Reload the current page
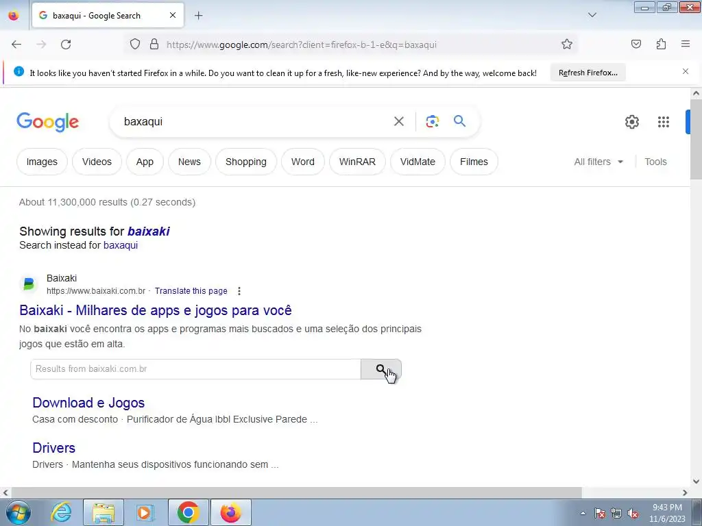Viewport: 702px width, 526px height. coord(66,45)
